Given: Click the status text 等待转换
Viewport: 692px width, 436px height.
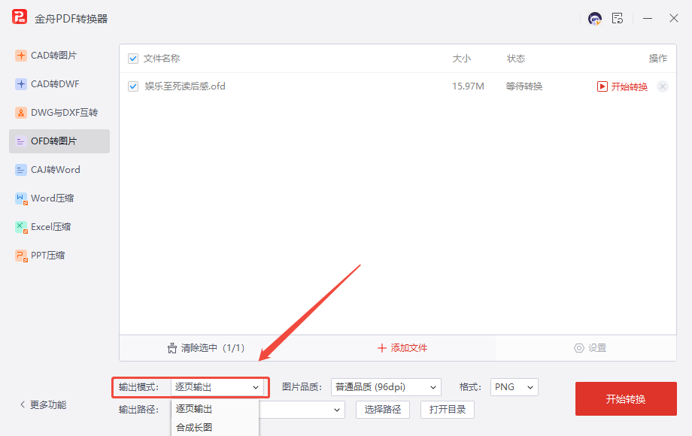Looking at the screenshot, I should pyautogui.click(x=524, y=86).
